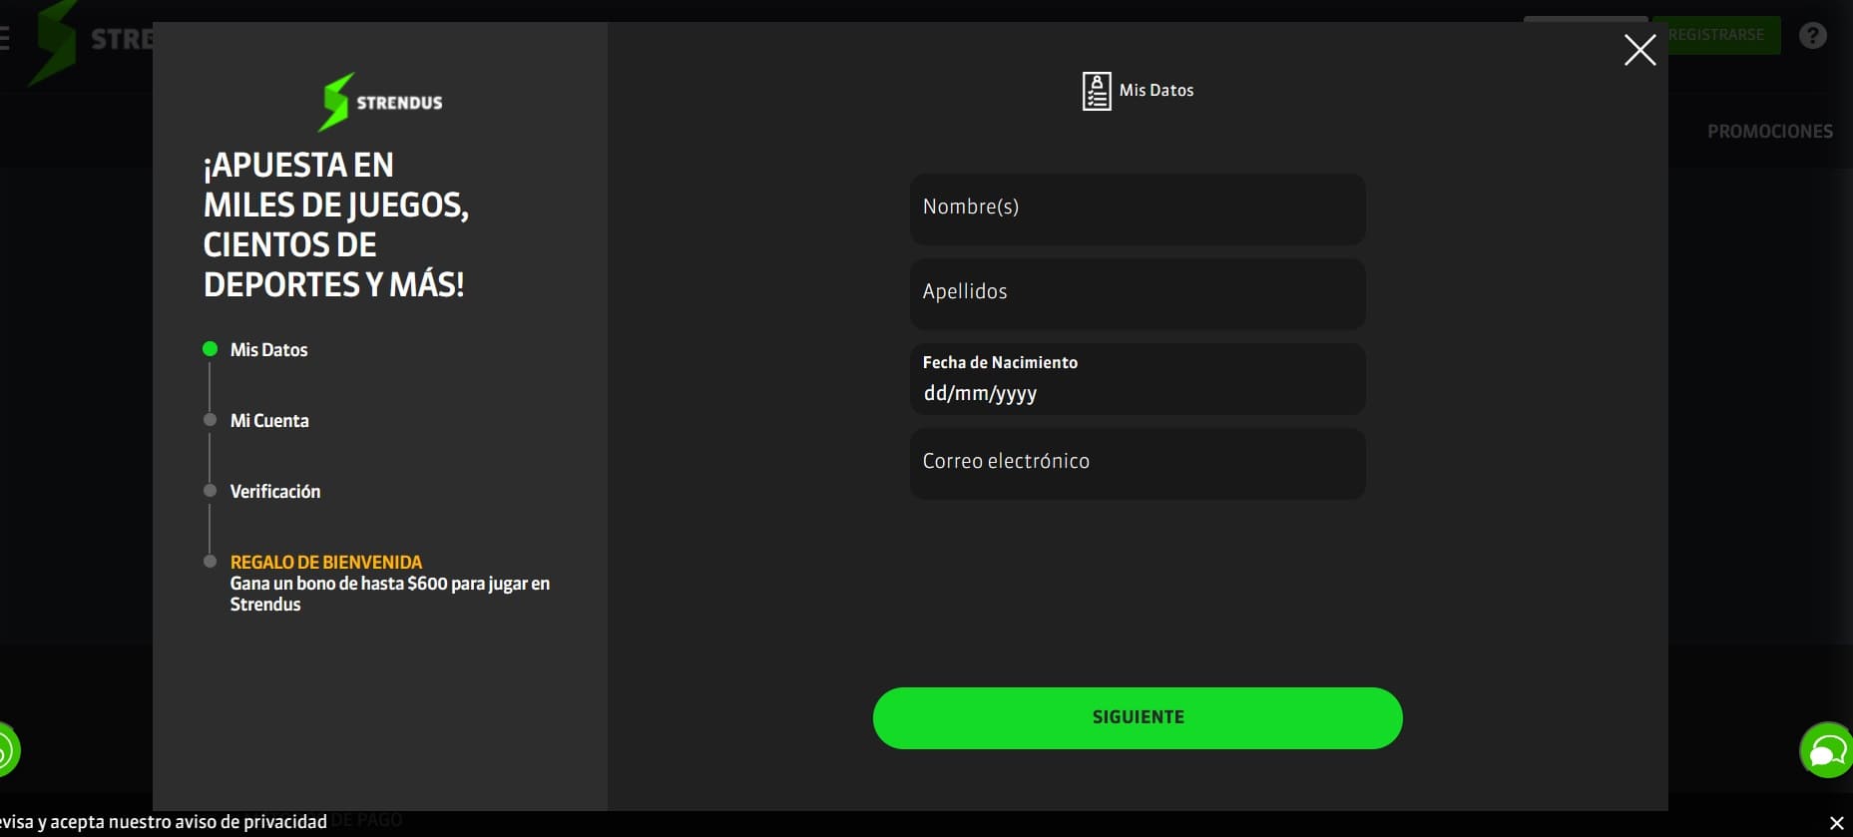Click the Correo electrónico field

click(x=1138, y=464)
